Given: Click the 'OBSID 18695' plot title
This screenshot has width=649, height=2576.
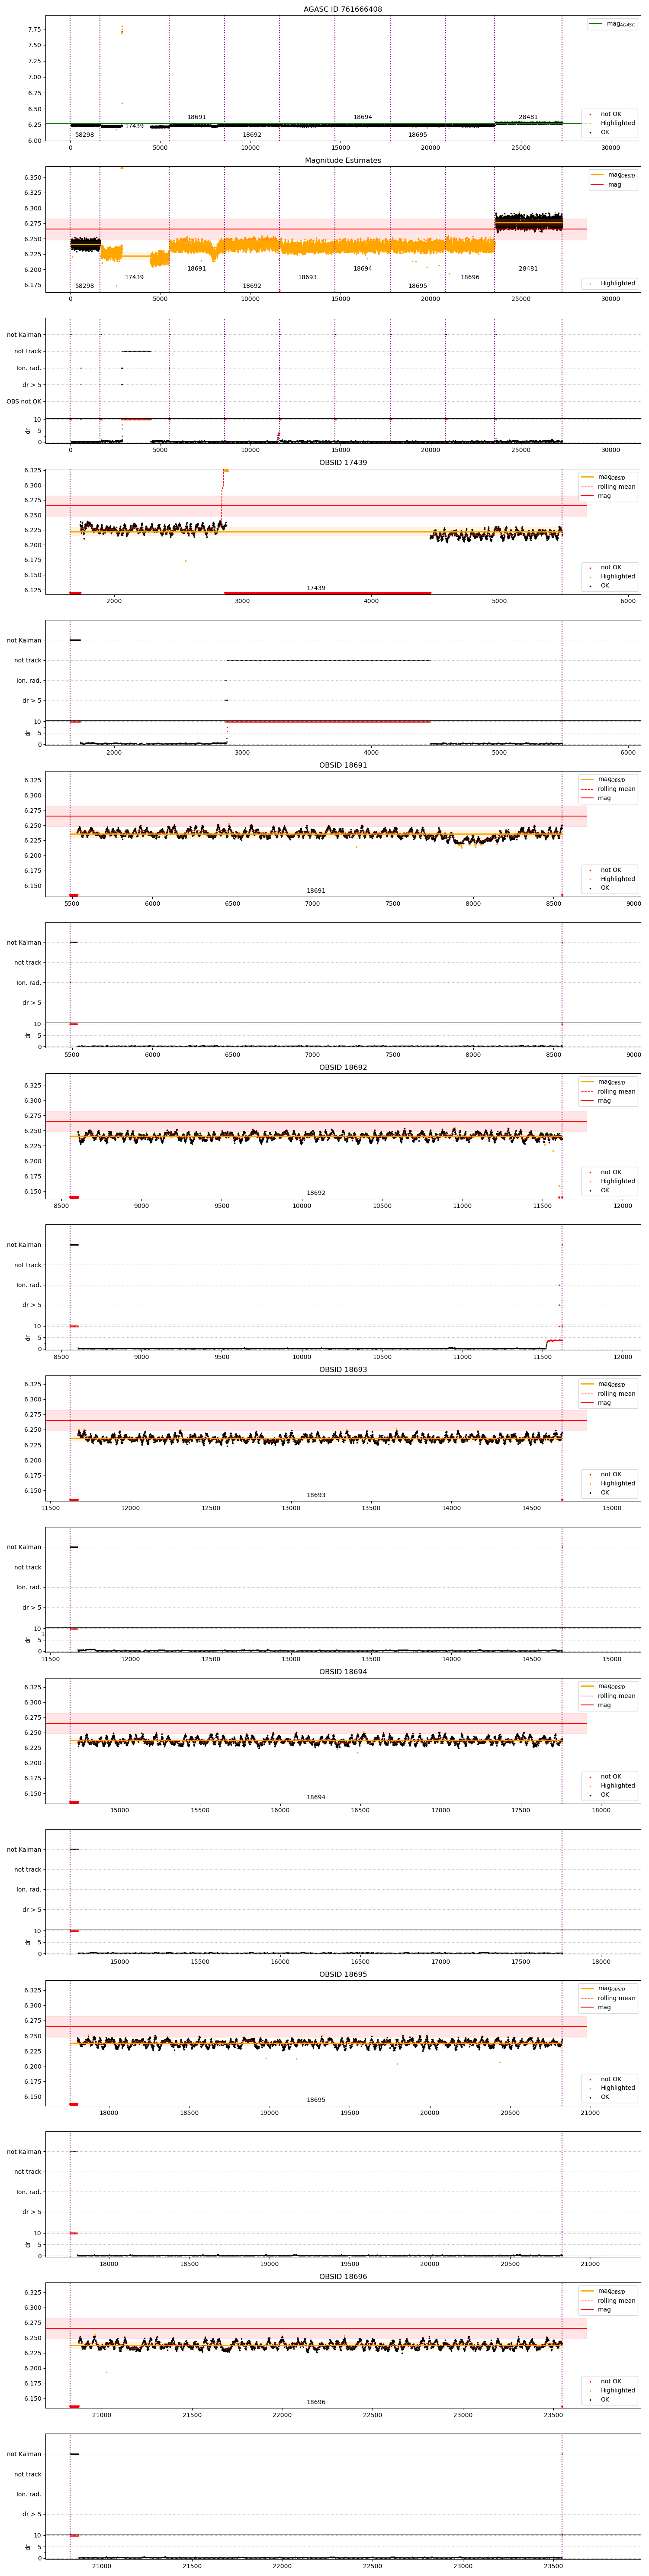Looking at the screenshot, I should point(343,1974).
